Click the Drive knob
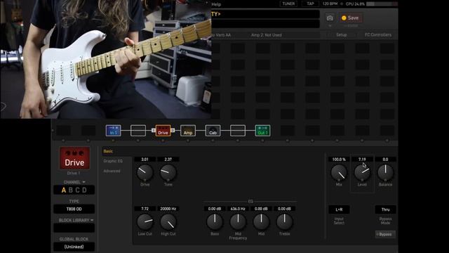This screenshot has width=449, height=253. (145, 172)
